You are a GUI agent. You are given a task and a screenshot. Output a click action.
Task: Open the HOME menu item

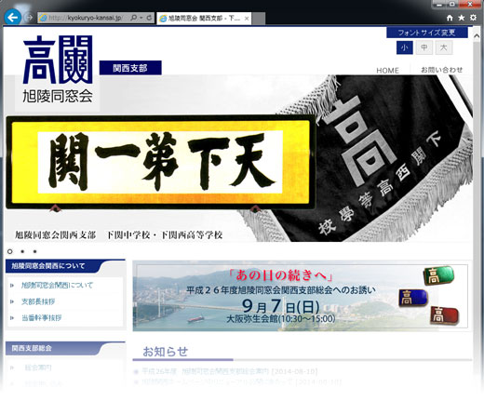(387, 71)
